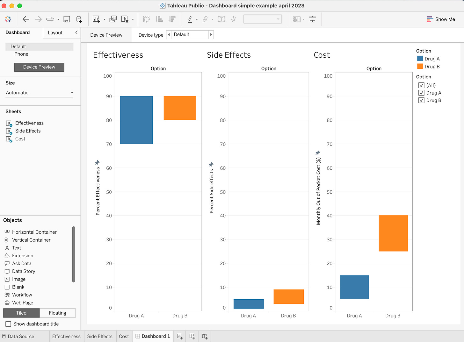Switch to the Cost sheet tab

click(x=124, y=336)
